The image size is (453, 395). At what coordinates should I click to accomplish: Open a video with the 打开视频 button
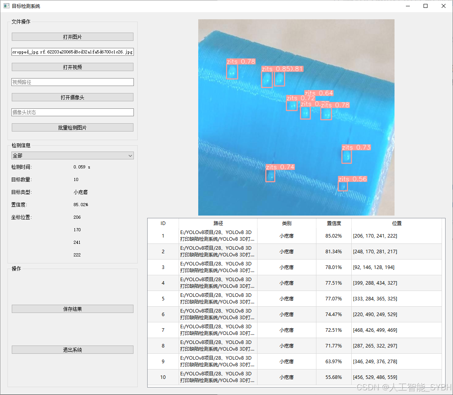pos(72,67)
